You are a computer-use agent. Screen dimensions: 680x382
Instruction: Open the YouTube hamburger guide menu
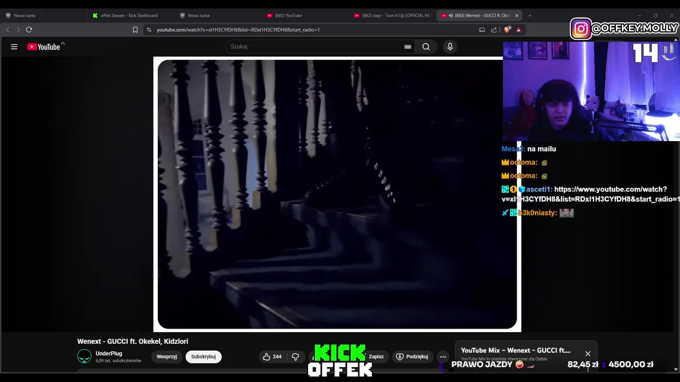click(x=14, y=47)
